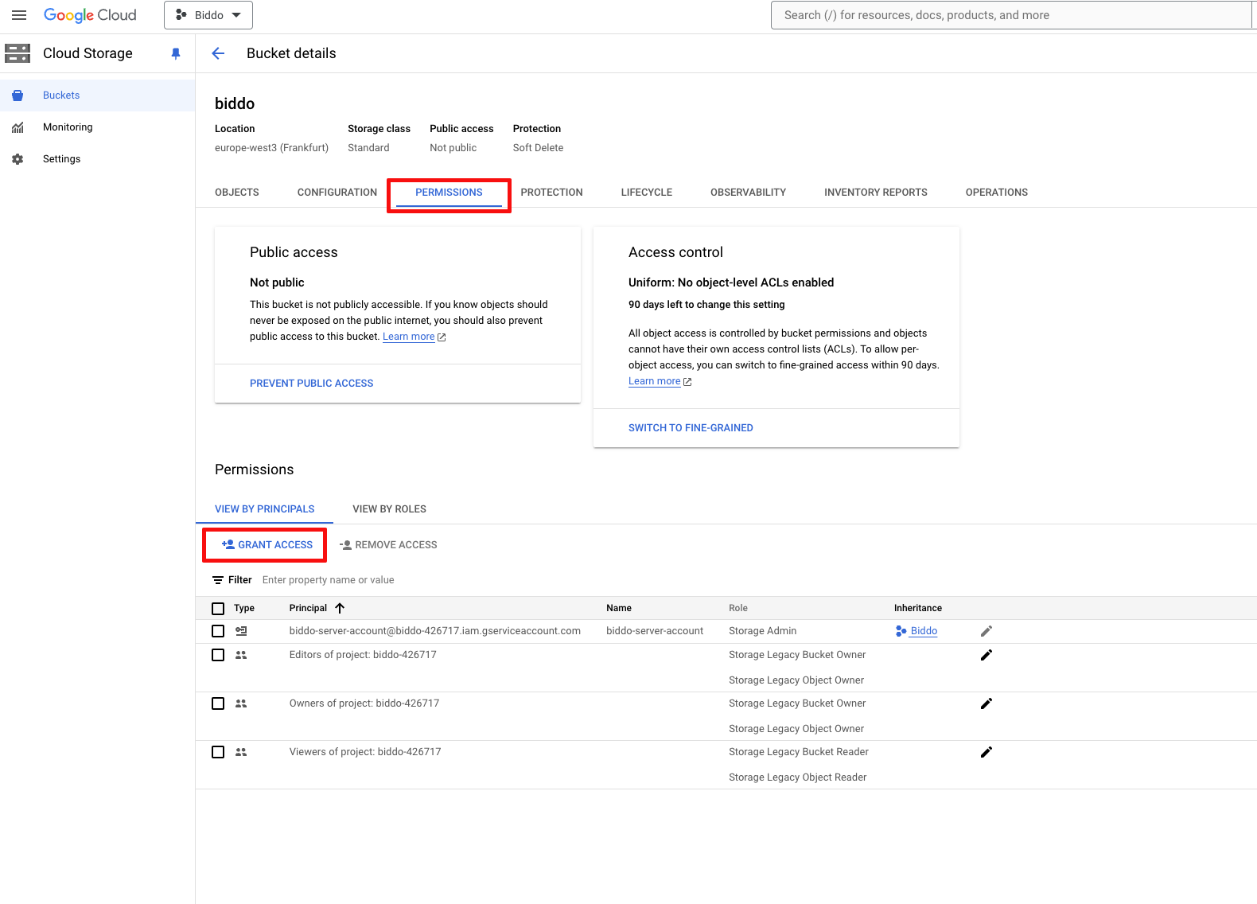Toggle the select-all checkbox in table header

coord(218,609)
